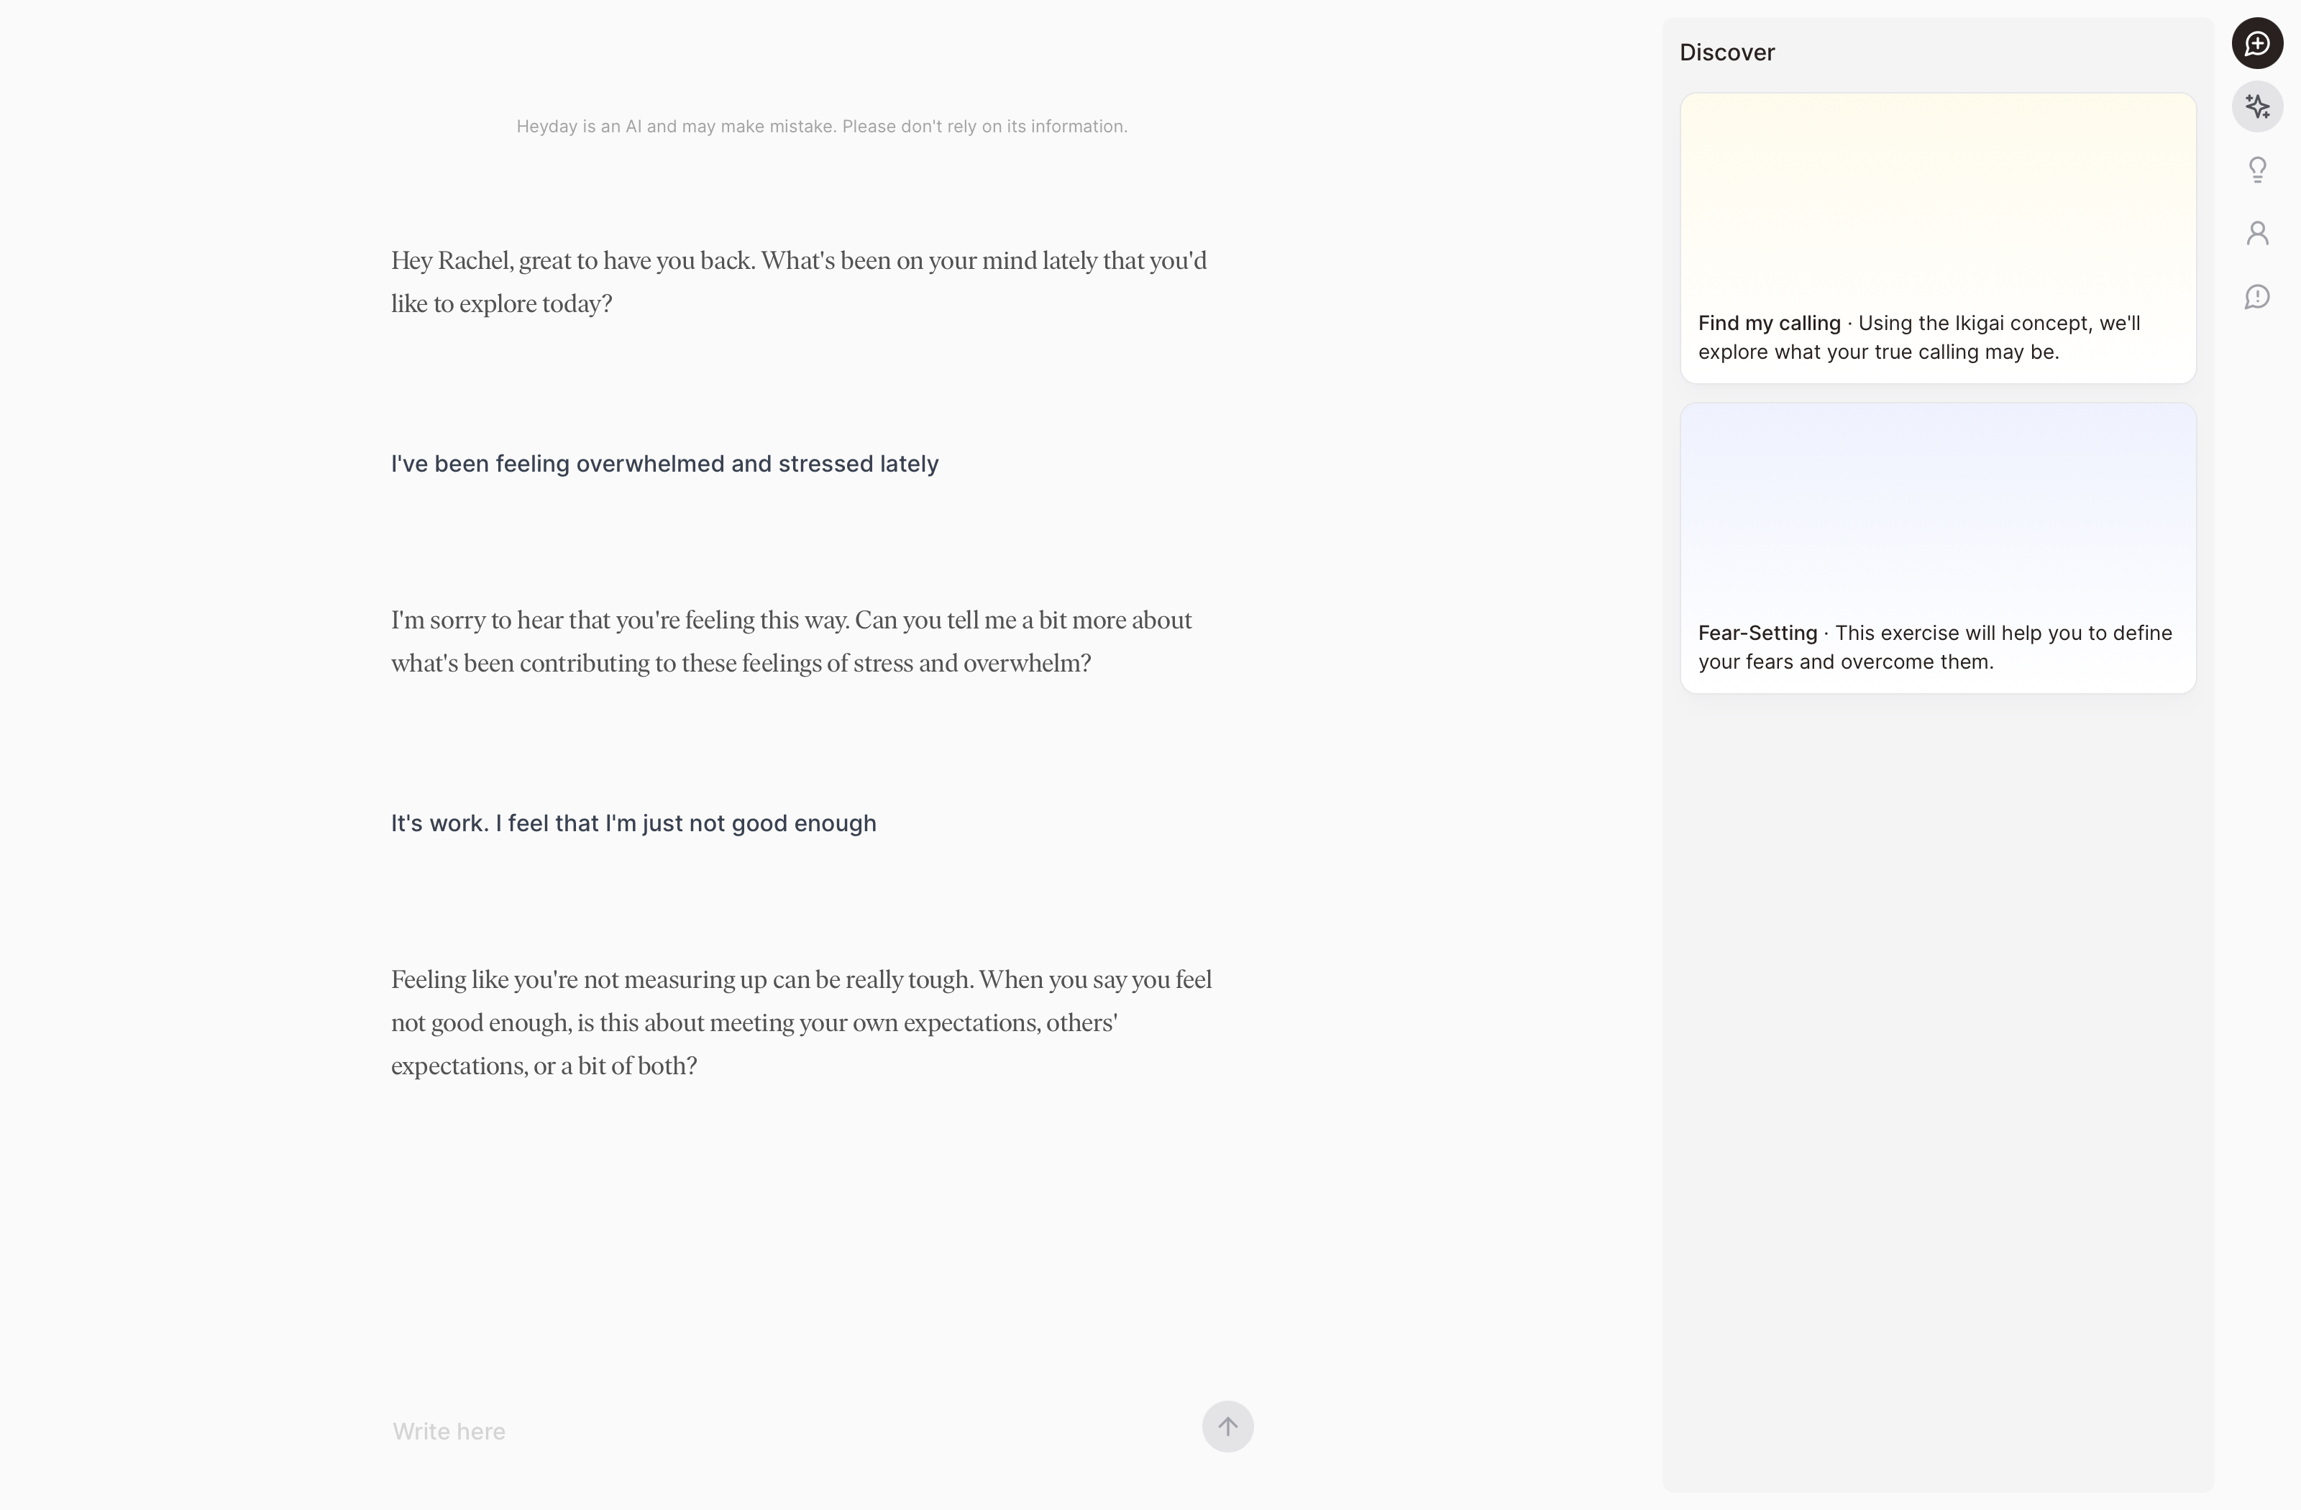Open the "Fear-Setting" exercise title
Screen dimensions: 2301x1510
tap(1757, 633)
